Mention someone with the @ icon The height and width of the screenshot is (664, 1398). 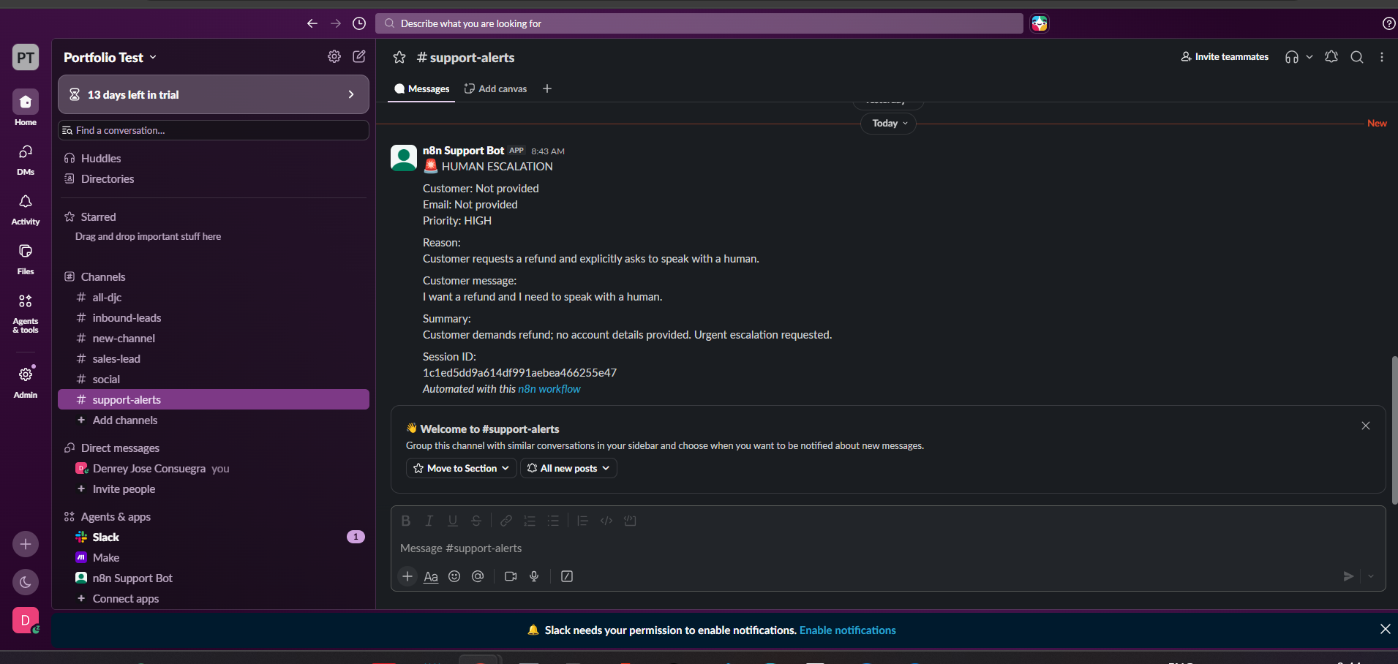(x=478, y=576)
